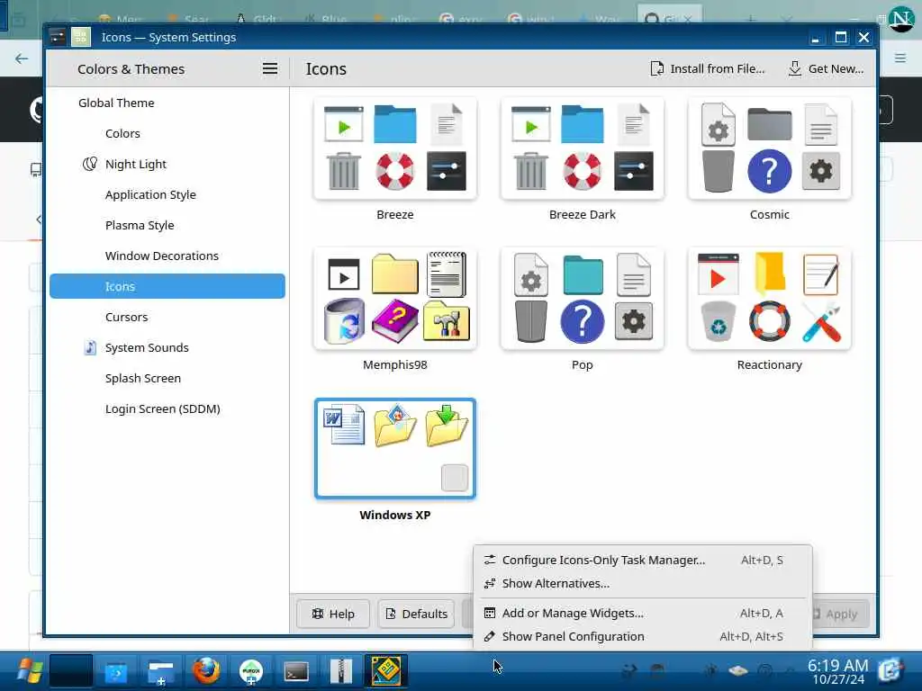This screenshot has height=691, width=922.
Task: Click the Netscape logo in the top corner
Action: (901, 19)
